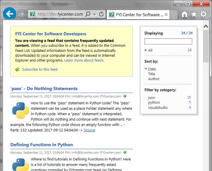Click the 24 / 24 displaying count
This screenshot has height=171, width=212.
tap(187, 33)
